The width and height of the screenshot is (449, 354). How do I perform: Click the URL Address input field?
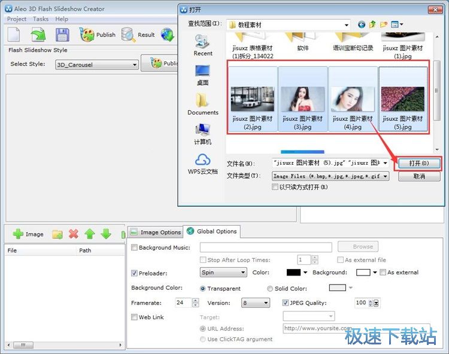click(x=356, y=328)
